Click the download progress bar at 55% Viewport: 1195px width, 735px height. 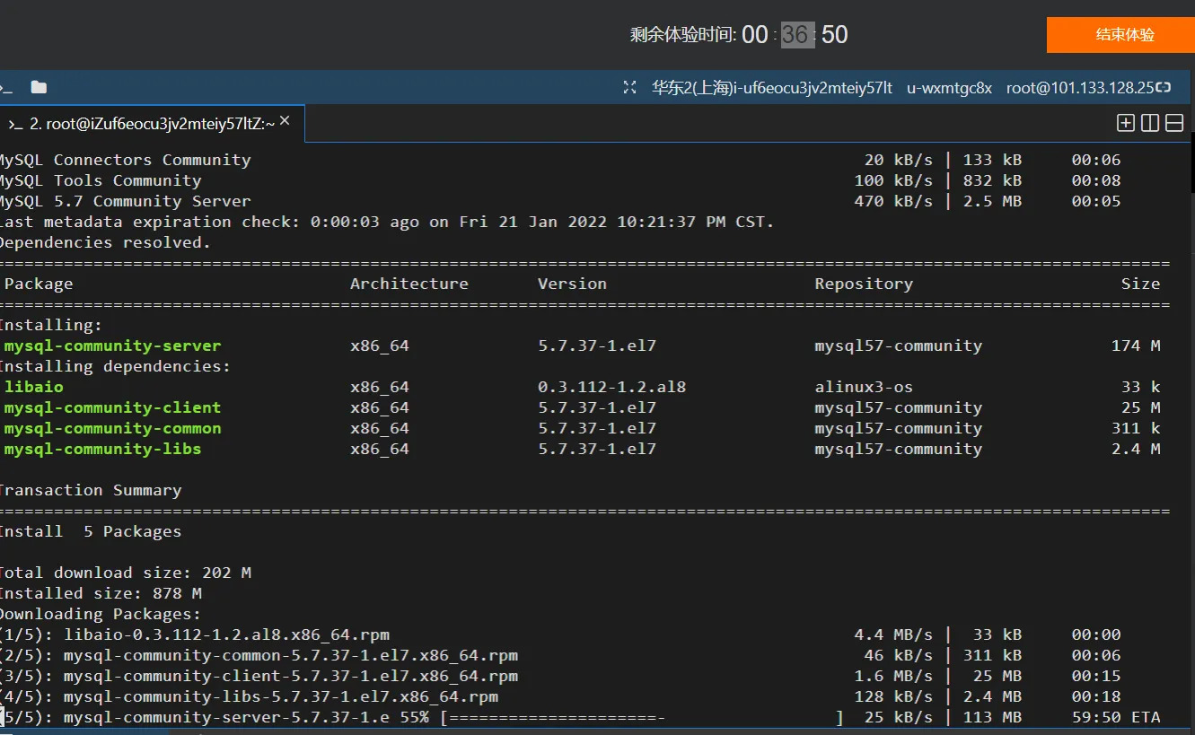click(x=642, y=717)
